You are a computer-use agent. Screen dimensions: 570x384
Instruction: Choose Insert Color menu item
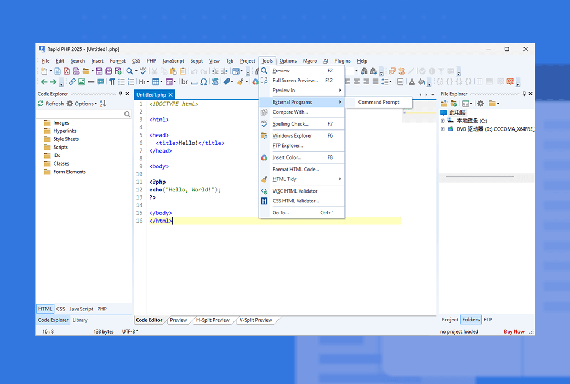[302, 157]
